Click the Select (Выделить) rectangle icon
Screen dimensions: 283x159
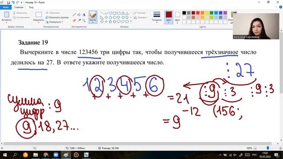click(38, 15)
